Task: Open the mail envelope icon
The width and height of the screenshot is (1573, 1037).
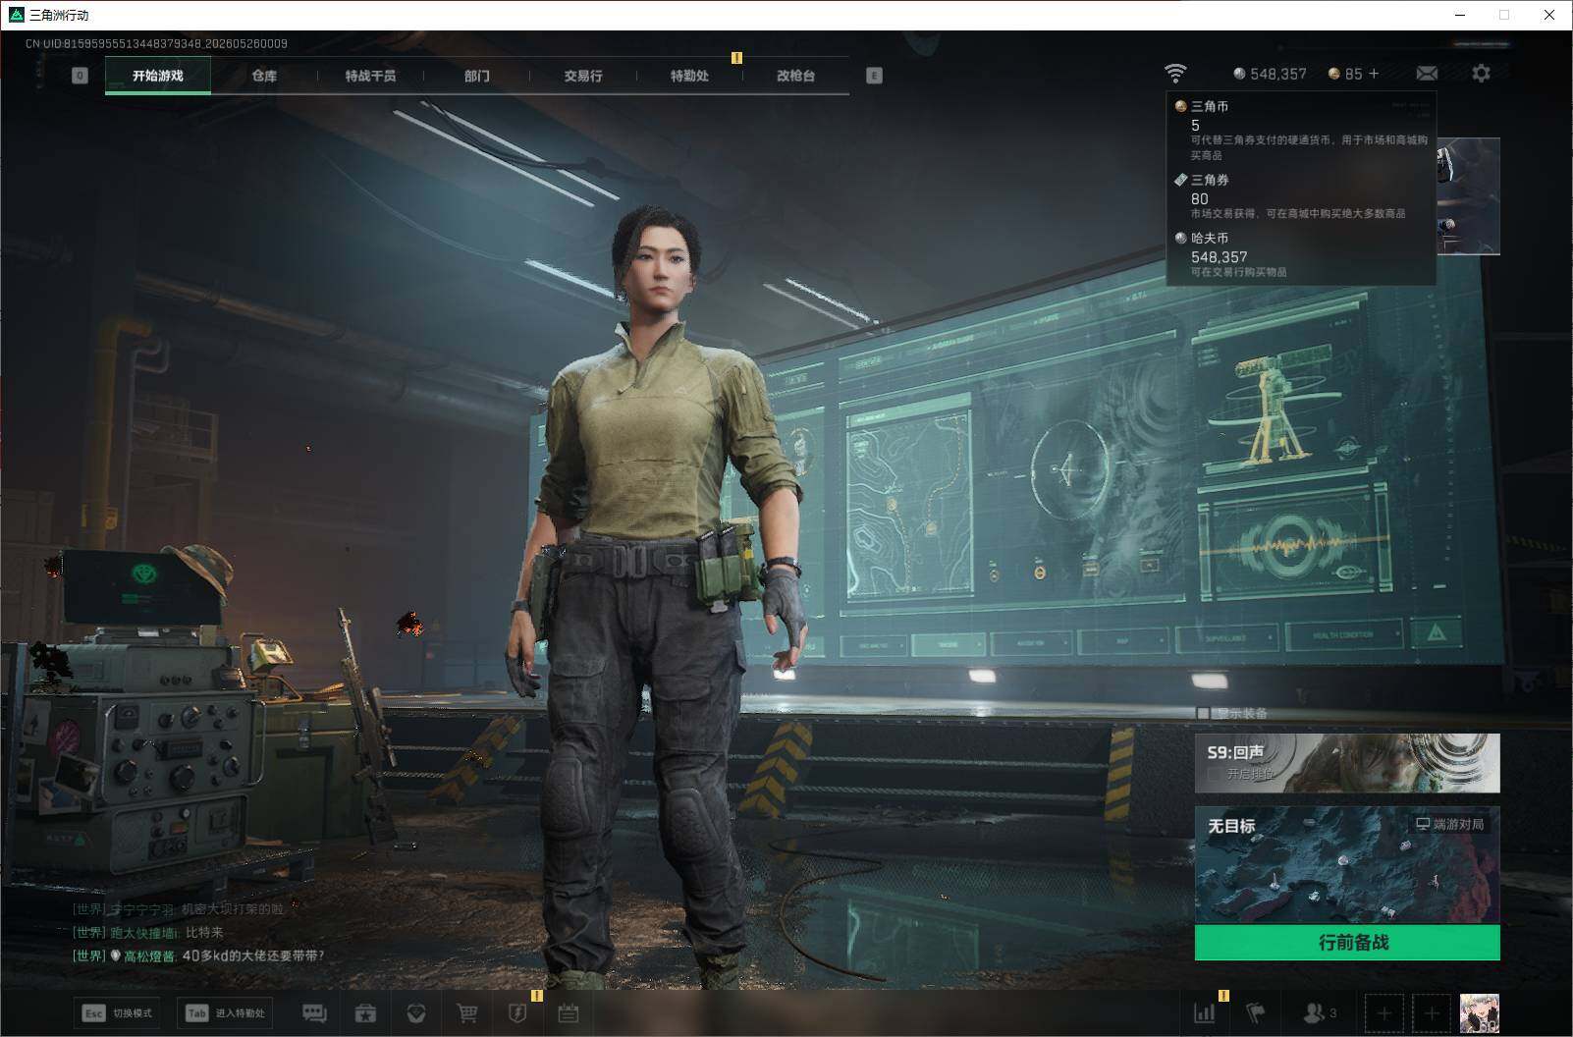Action: pos(1427,74)
